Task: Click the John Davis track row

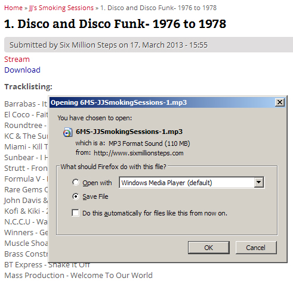Action: pos(26,200)
